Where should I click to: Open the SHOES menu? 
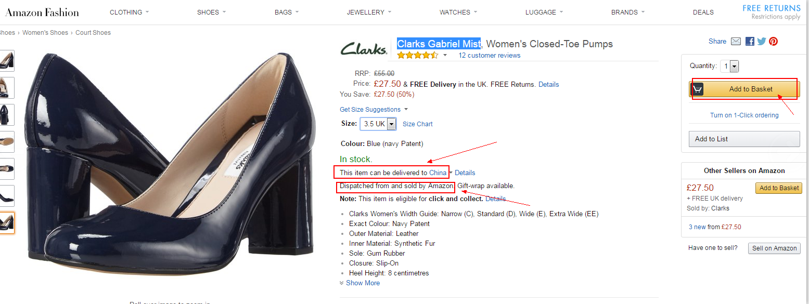click(x=211, y=12)
